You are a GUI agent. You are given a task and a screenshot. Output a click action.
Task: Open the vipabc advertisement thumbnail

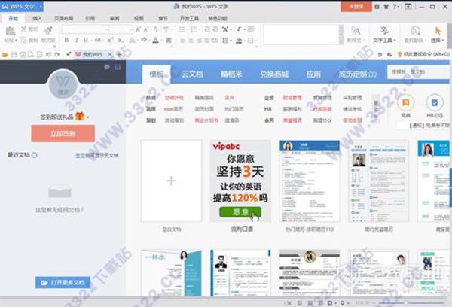(240, 181)
